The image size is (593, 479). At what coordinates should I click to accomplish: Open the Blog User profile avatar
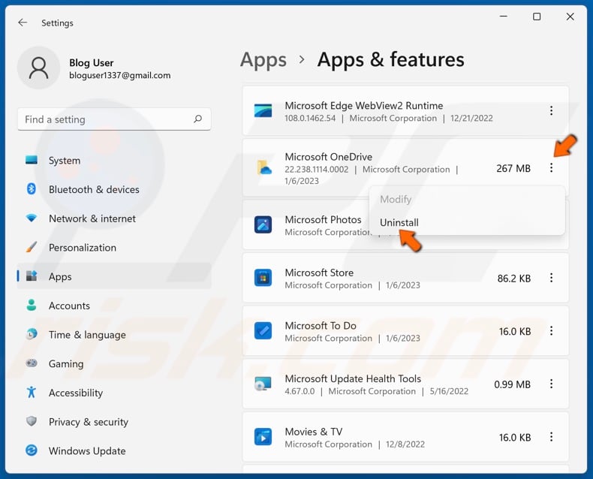(38, 68)
